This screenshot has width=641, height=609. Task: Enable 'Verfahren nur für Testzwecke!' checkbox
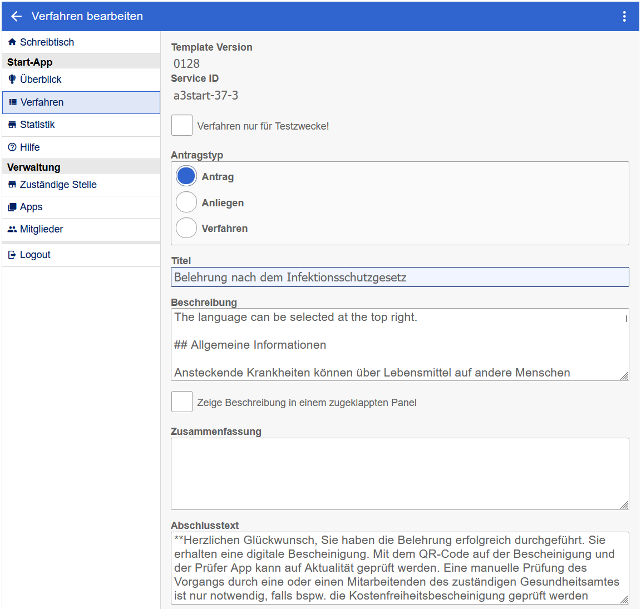click(182, 125)
